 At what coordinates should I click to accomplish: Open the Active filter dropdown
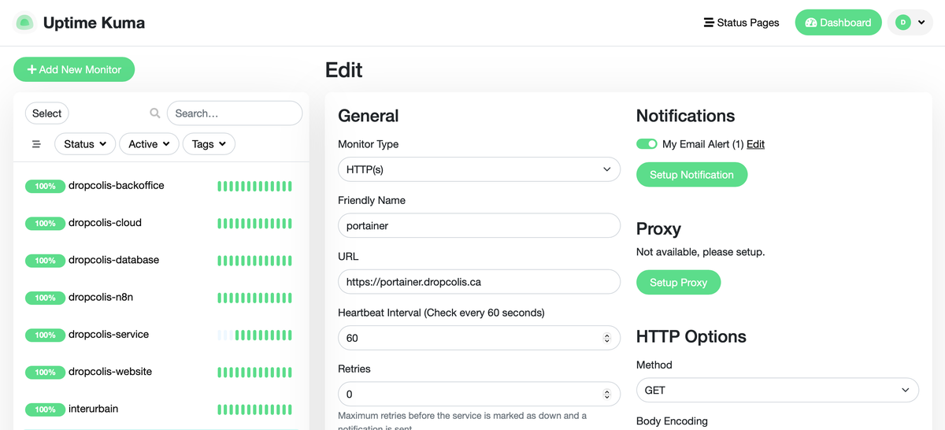click(149, 144)
